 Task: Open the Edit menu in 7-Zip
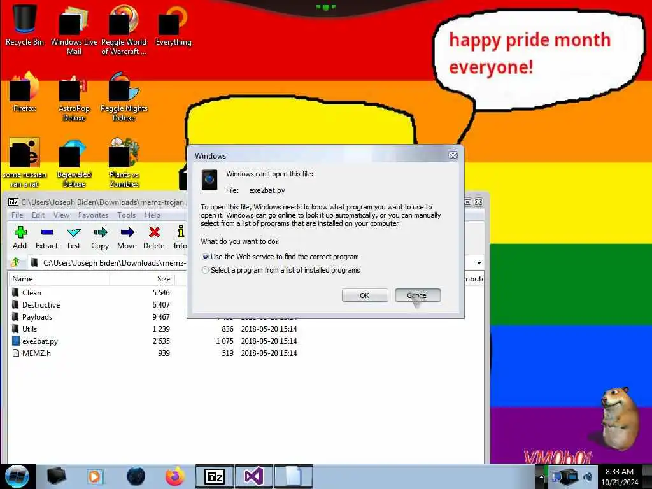point(38,215)
